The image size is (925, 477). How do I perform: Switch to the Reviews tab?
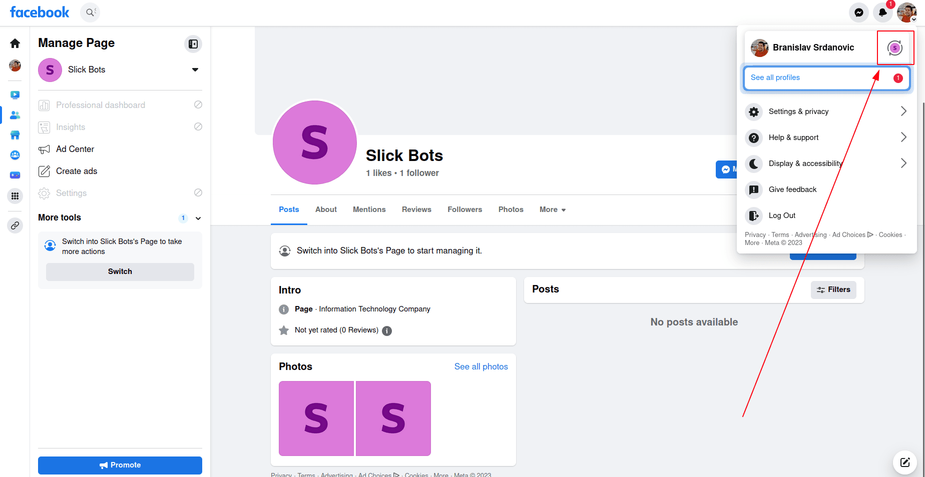click(x=416, y=209)
